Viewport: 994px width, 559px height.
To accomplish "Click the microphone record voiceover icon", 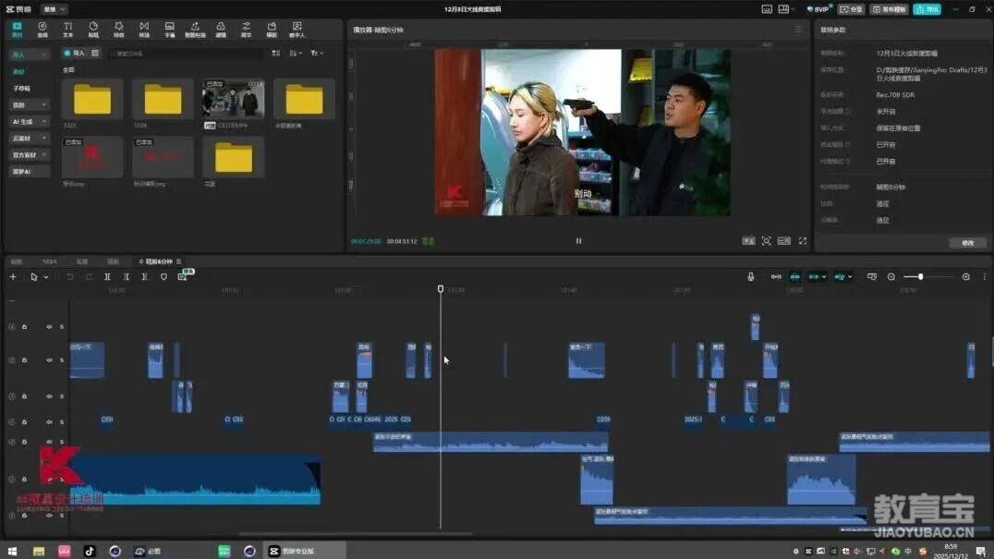I will coord(750,277).
